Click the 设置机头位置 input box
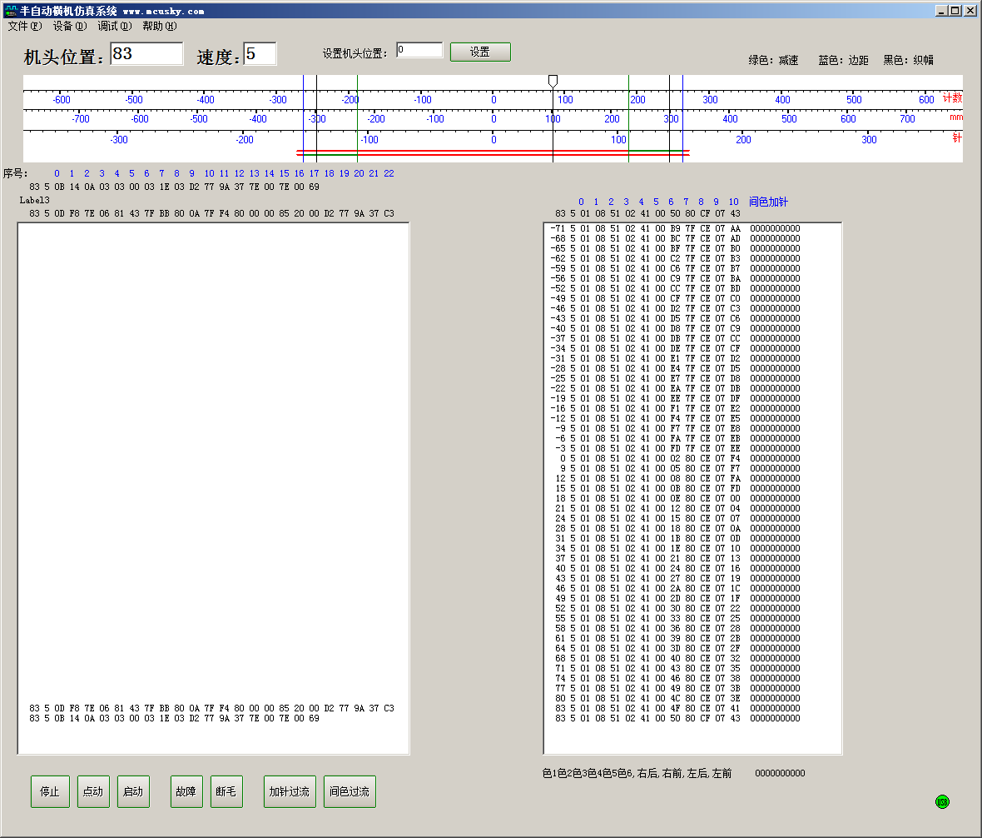 (419, 51)
